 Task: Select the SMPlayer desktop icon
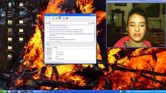point(21,14)
